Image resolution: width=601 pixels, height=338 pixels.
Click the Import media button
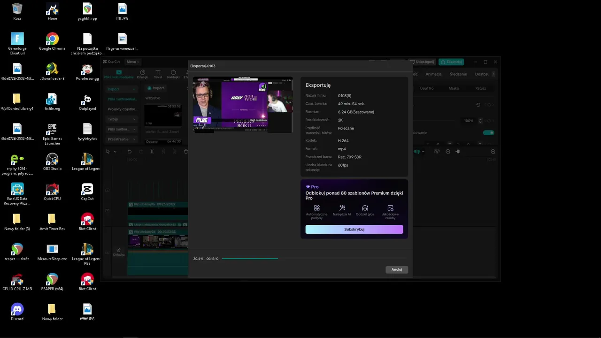pyautogui.click(x=156, y=88)
